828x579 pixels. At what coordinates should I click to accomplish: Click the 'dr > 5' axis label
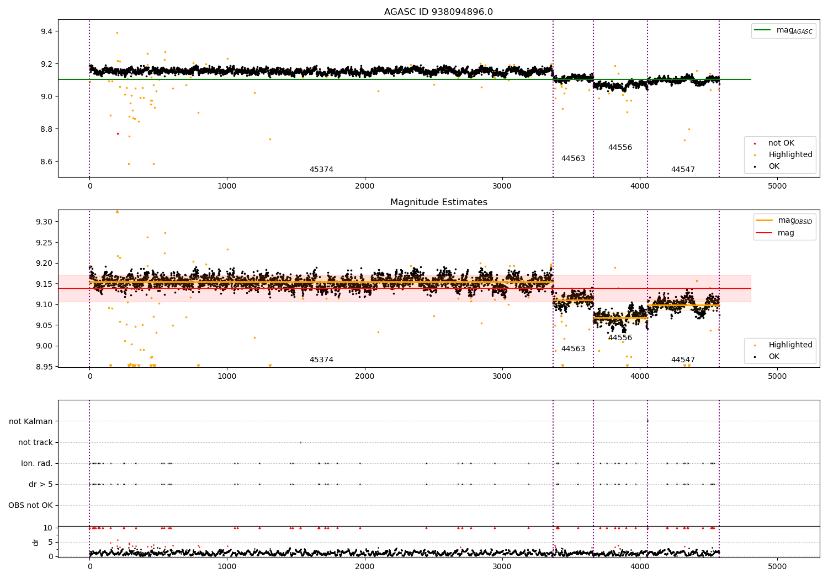(x=41, y=485)
